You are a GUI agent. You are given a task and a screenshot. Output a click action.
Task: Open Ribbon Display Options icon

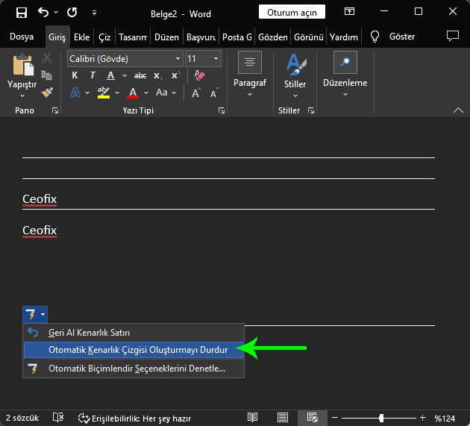tap(349, 11)
